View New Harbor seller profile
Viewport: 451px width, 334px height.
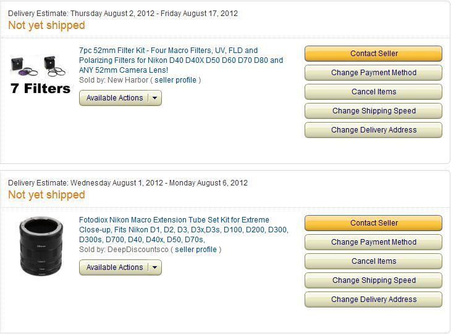point(175,80)
